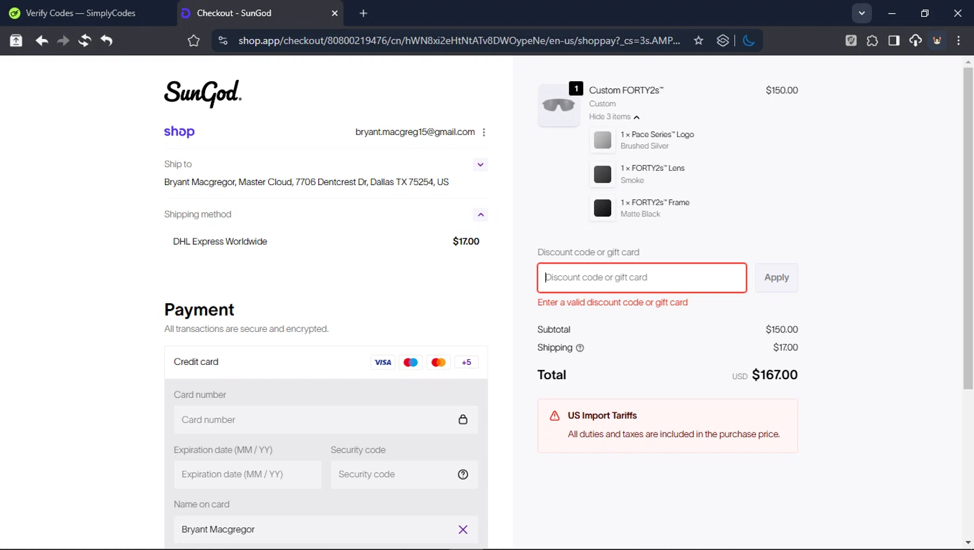This screenshot has height=550, width=974.
Task: Go forward with the browser forward arrow
Action: [x=63, y=40]
